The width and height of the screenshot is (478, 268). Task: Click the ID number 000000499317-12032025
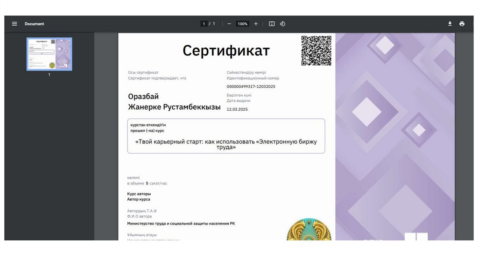coord(251,86)
